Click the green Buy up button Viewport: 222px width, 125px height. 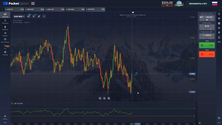coord(207,45)
